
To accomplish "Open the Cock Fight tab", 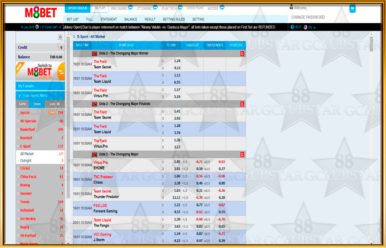I will (x=195, y=8).
